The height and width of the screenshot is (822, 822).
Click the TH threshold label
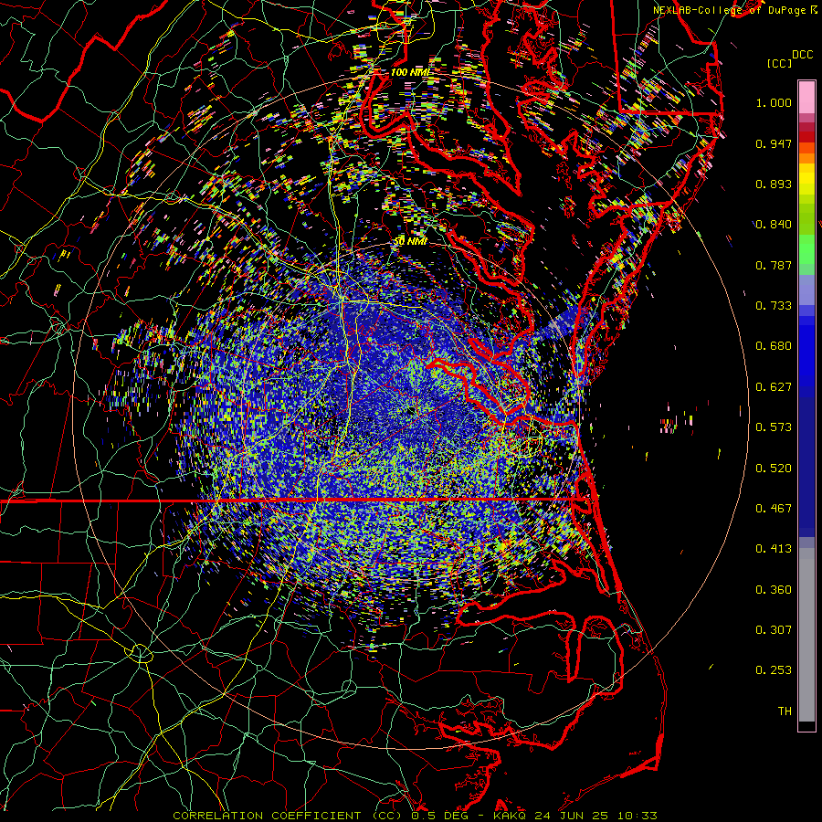(x=785, y=711)
